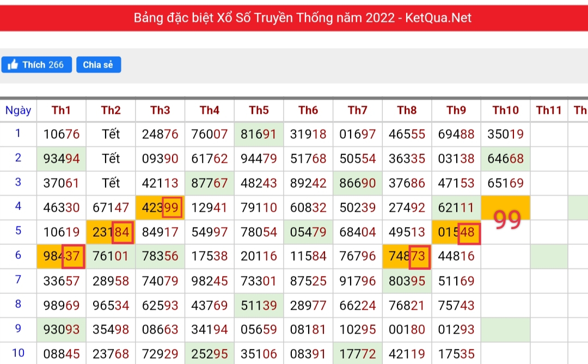Screen dimensions: 588x364
Task: Select the Th1 column header
Action: click(x=61, y=110)
